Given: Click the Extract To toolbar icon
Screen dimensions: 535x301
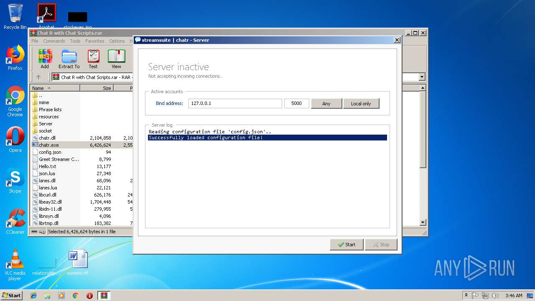Looking at the screenshot, I should click(x=69, y=59).
